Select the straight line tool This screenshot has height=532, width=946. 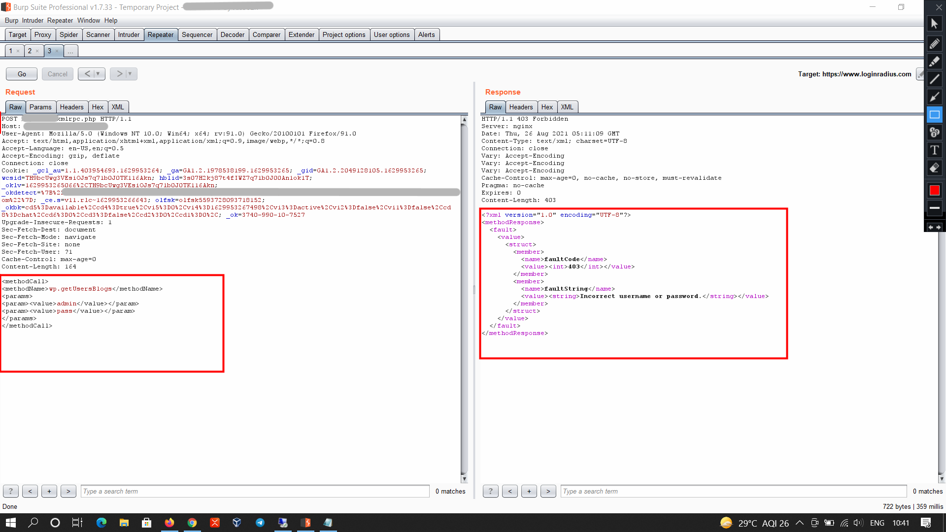point(934,79)
